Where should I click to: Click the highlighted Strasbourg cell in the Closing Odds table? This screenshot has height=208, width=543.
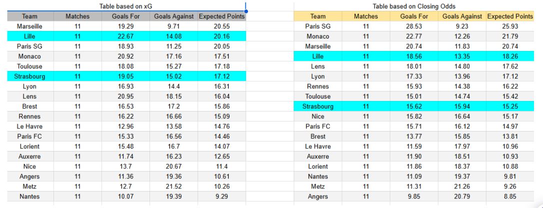point(318,106)
